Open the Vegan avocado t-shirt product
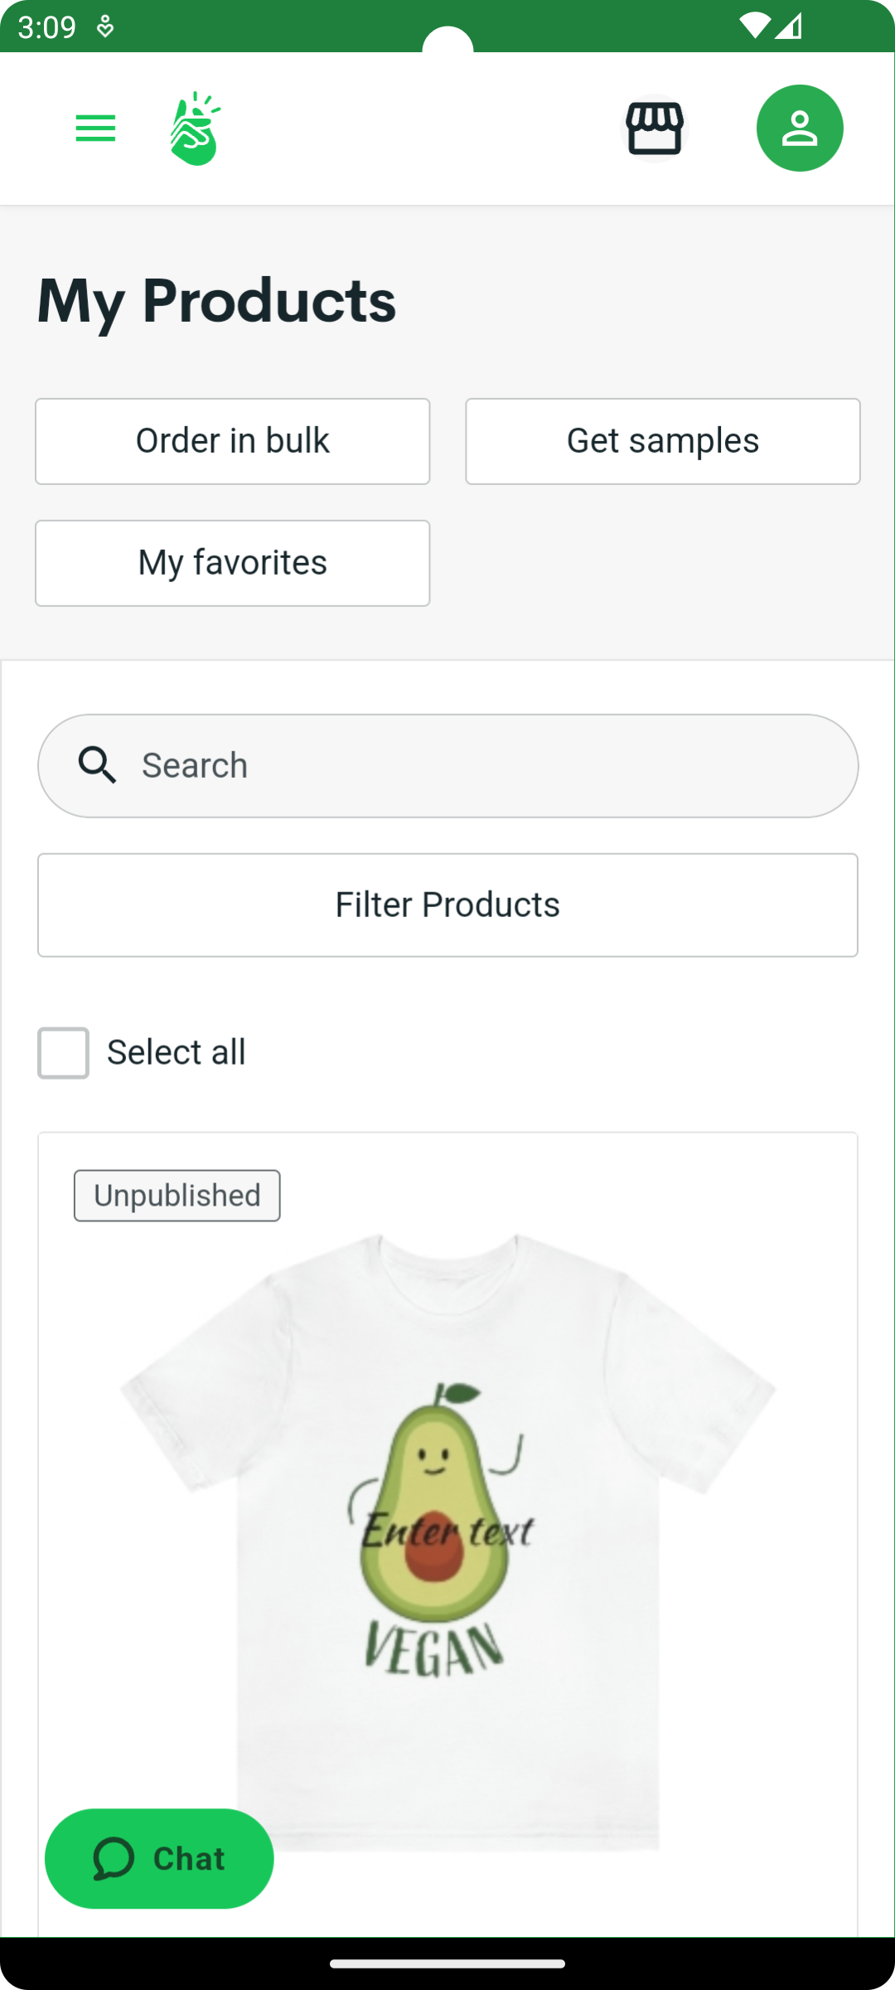 447,1534
